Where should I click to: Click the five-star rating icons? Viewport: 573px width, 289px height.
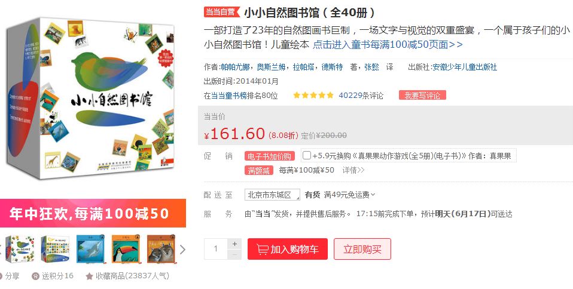(313, 96)
